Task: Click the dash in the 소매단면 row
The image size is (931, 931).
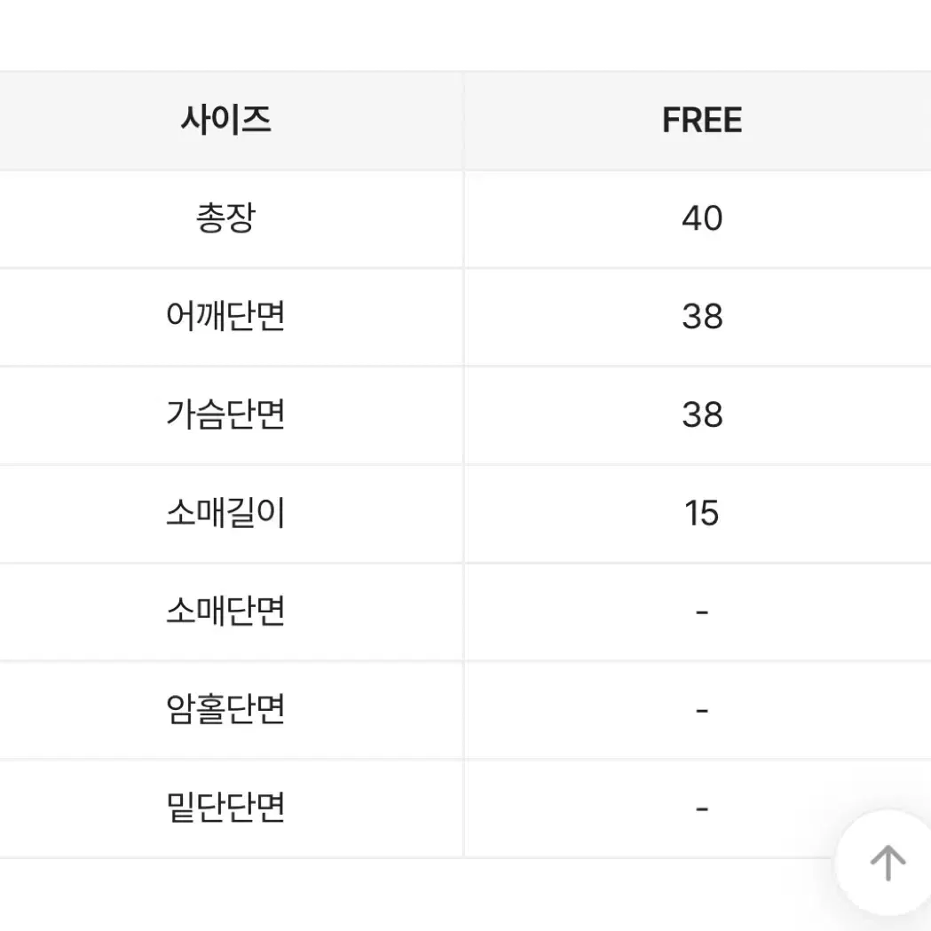Action: click(701, 612)
